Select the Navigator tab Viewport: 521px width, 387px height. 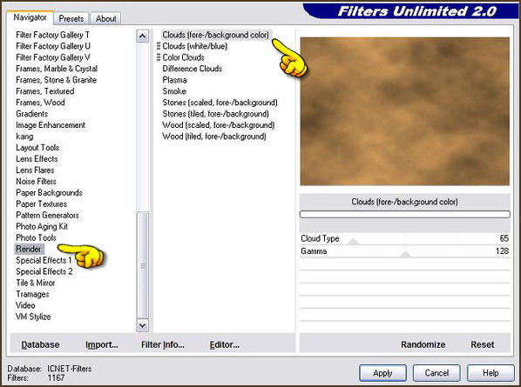pyautogui.click(x=30, y=17)
